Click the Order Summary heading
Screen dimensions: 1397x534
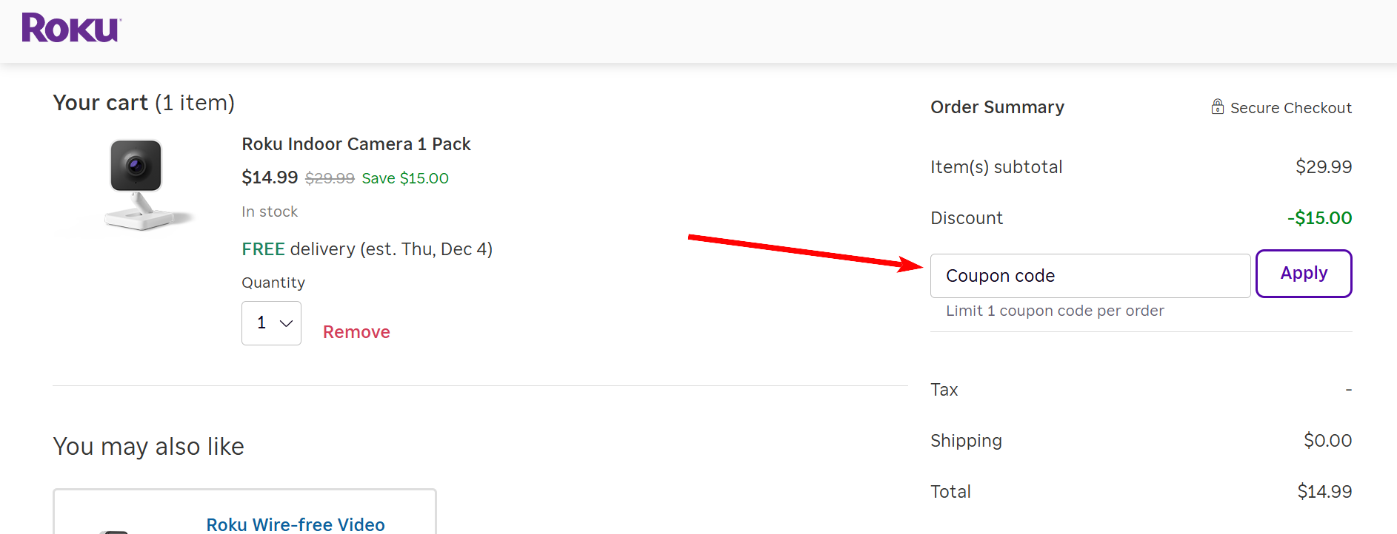pos(997,107)
